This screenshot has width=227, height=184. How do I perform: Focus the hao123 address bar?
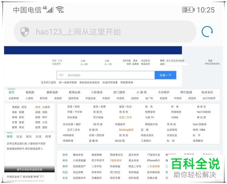[x=105, y=32]
